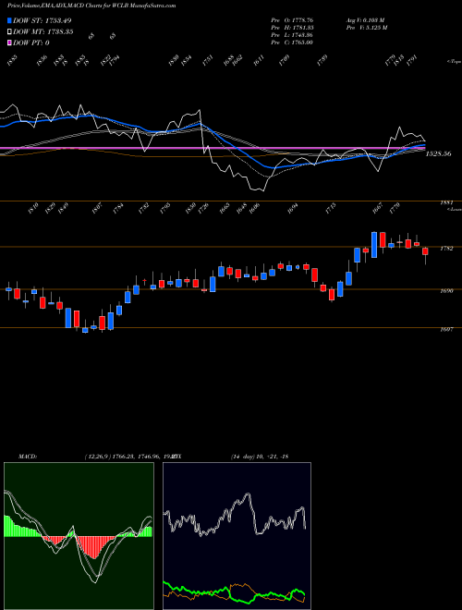Select the 'DOW ST: 1753.49' legend text
This screenshot has width=462, height=610.
point(42,20)
